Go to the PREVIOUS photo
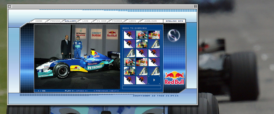The image size is (274, 114). (101, 91)
